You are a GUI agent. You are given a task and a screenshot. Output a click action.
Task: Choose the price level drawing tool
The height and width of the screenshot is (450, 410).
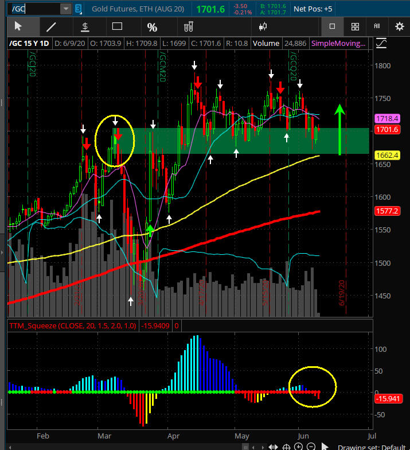85,26
